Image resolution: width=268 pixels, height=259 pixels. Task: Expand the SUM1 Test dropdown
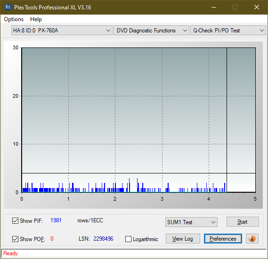click(x=191, y=222)
